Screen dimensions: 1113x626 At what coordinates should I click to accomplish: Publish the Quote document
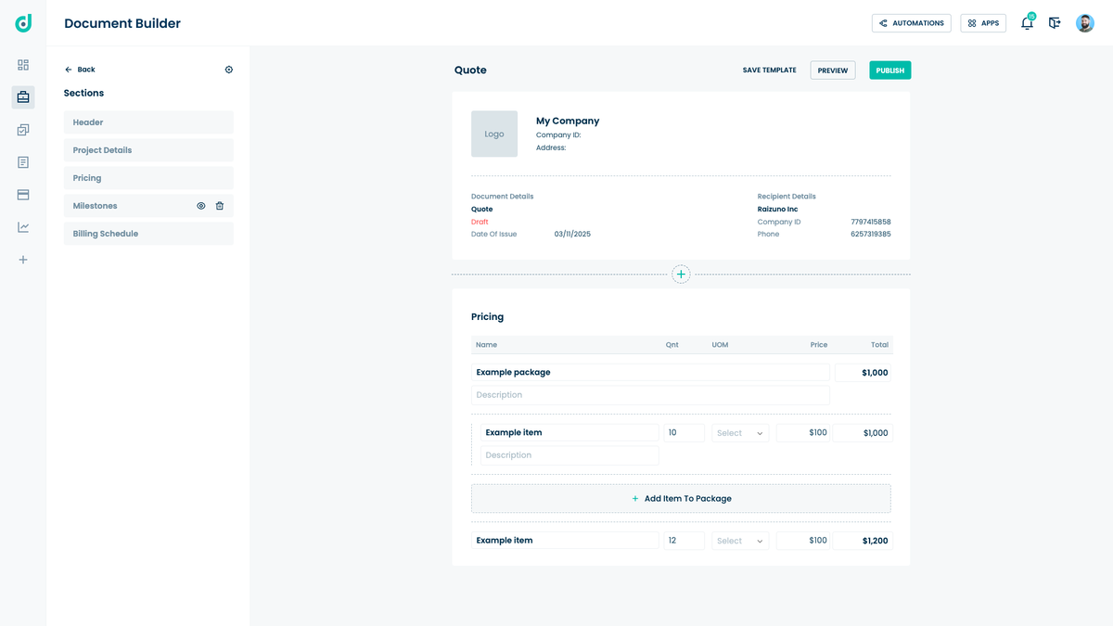pyautogui.click(x=889, y=70)
